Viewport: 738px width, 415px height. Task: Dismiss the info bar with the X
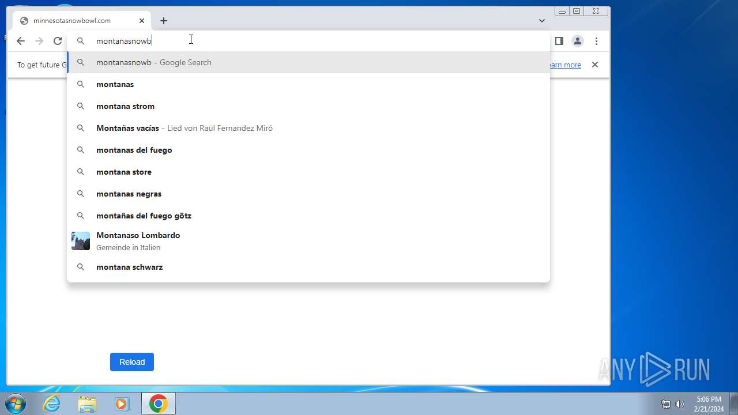tap(595, 65)
